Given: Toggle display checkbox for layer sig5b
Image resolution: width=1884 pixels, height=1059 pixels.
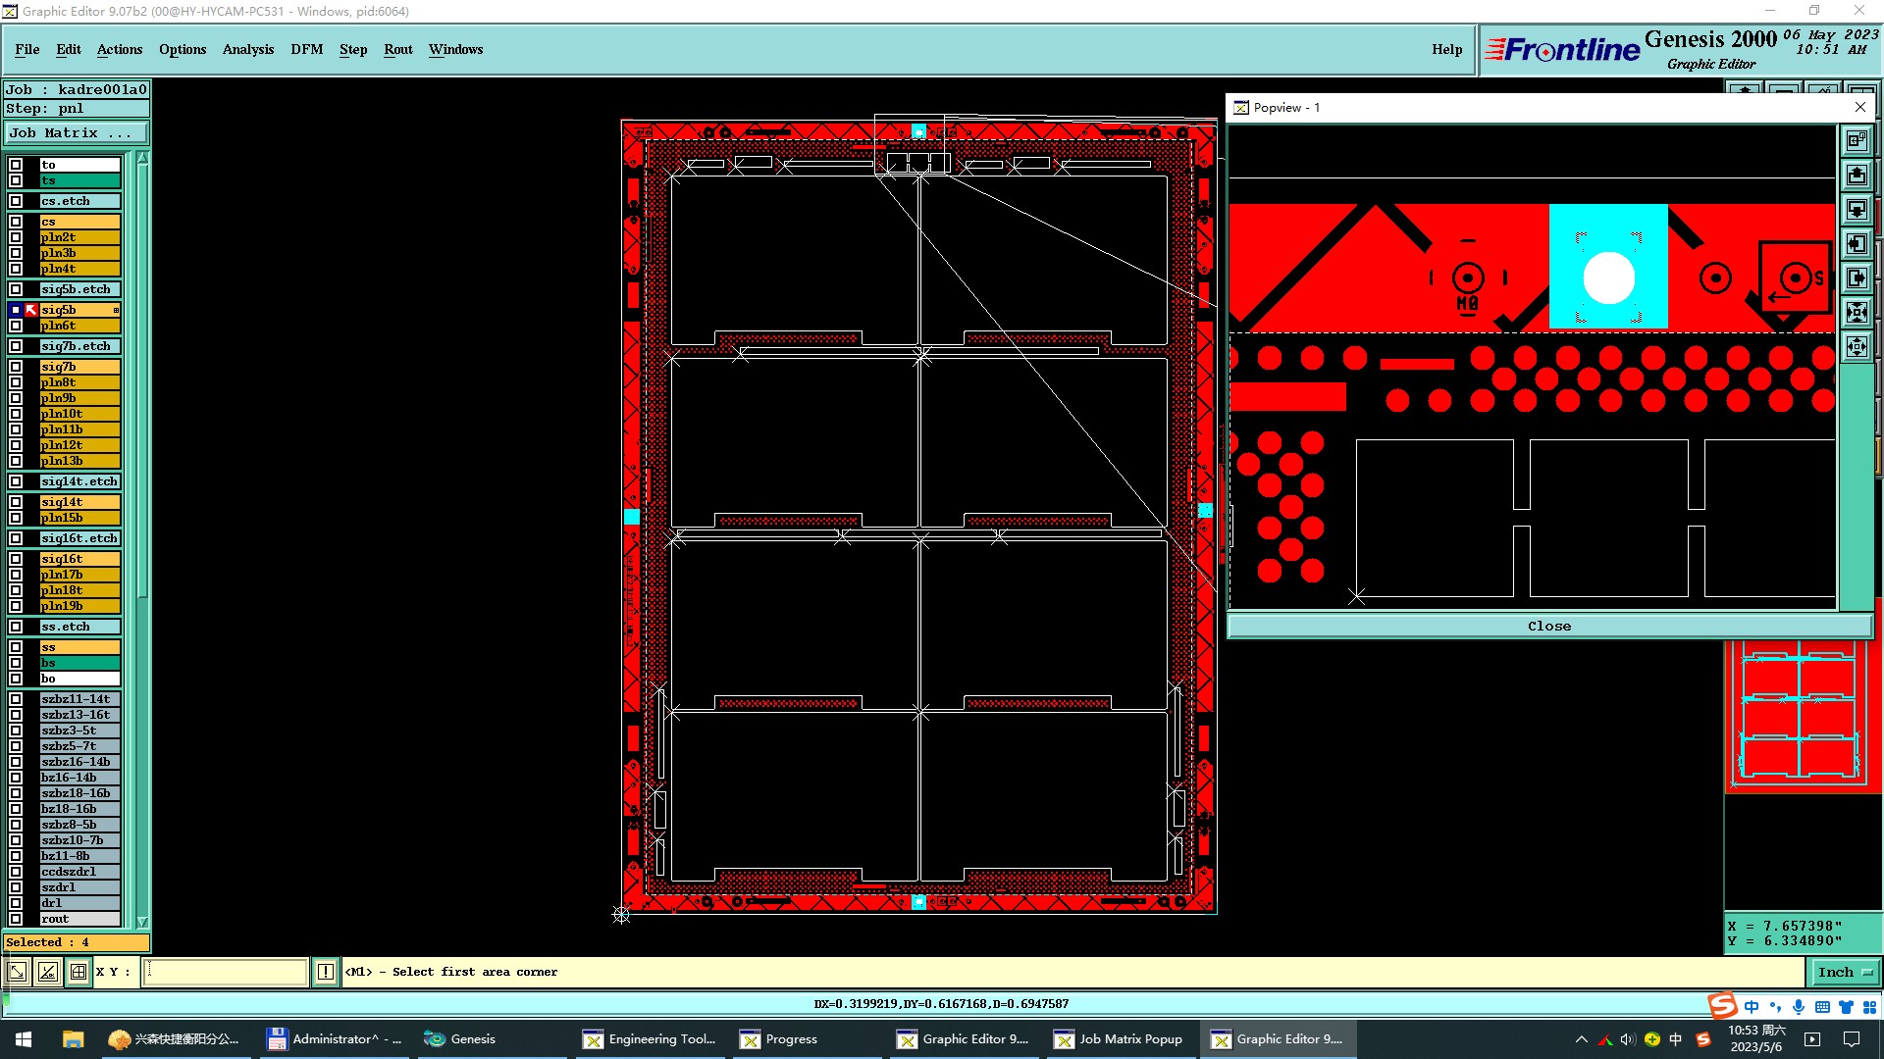Looking at the screenshot, I should coord(16,310).
